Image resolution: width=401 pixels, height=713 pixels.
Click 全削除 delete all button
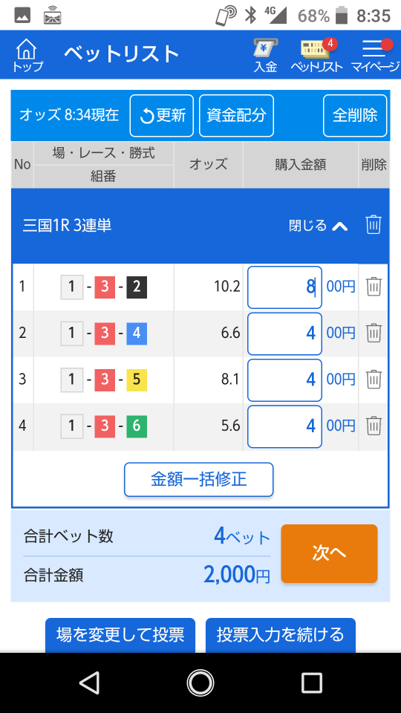pyautogui.click(x=355, y=116)
